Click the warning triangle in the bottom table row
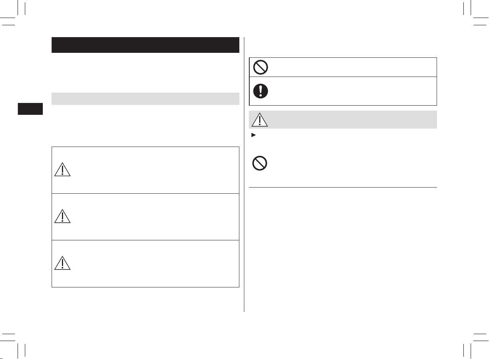 pyautogui.click(x=62, y=263)
